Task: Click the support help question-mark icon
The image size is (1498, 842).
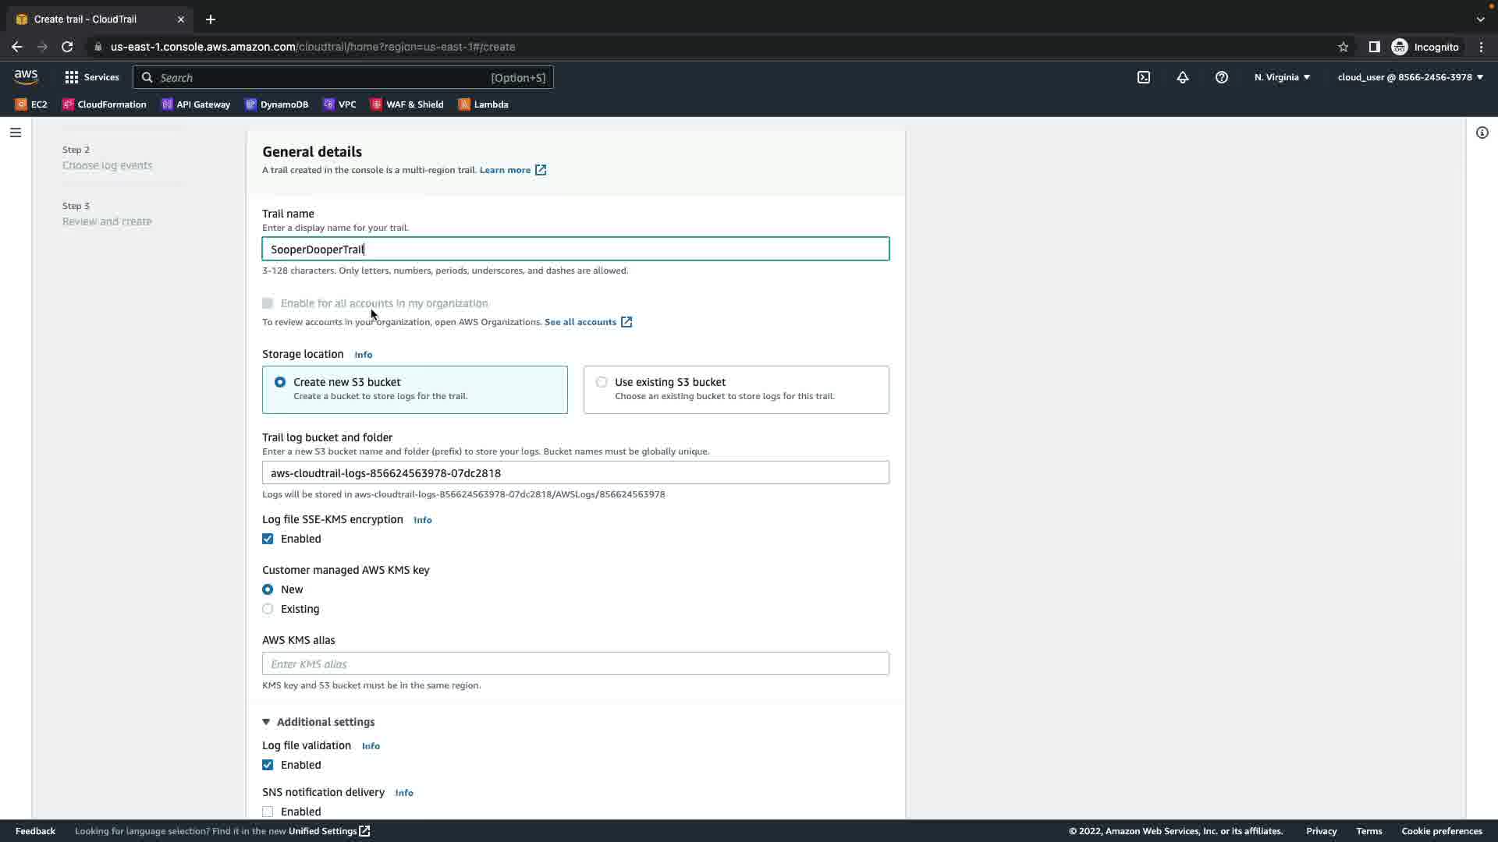Action: (1222, 77)
